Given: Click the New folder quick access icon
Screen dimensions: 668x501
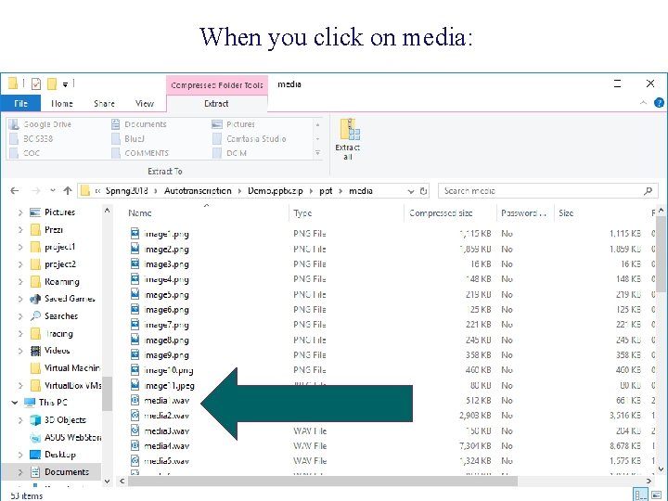Looking at the screenshot, I should tap(52, 83).
